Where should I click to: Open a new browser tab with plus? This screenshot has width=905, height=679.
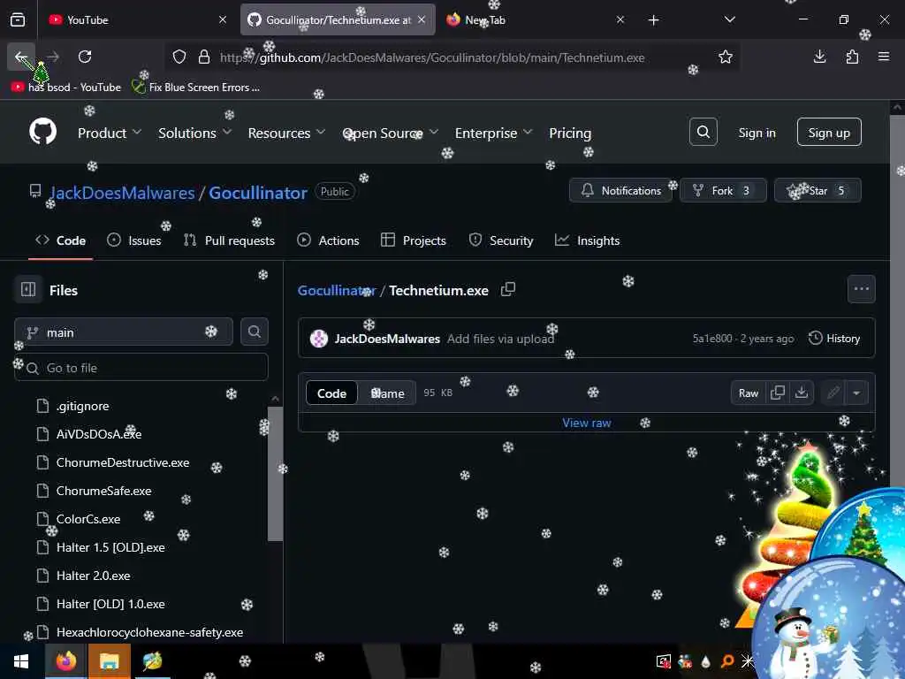tap(653, 20)
